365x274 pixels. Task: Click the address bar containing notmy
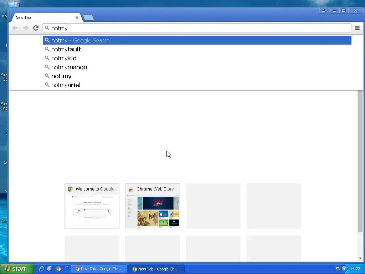(x=197, y=28)
